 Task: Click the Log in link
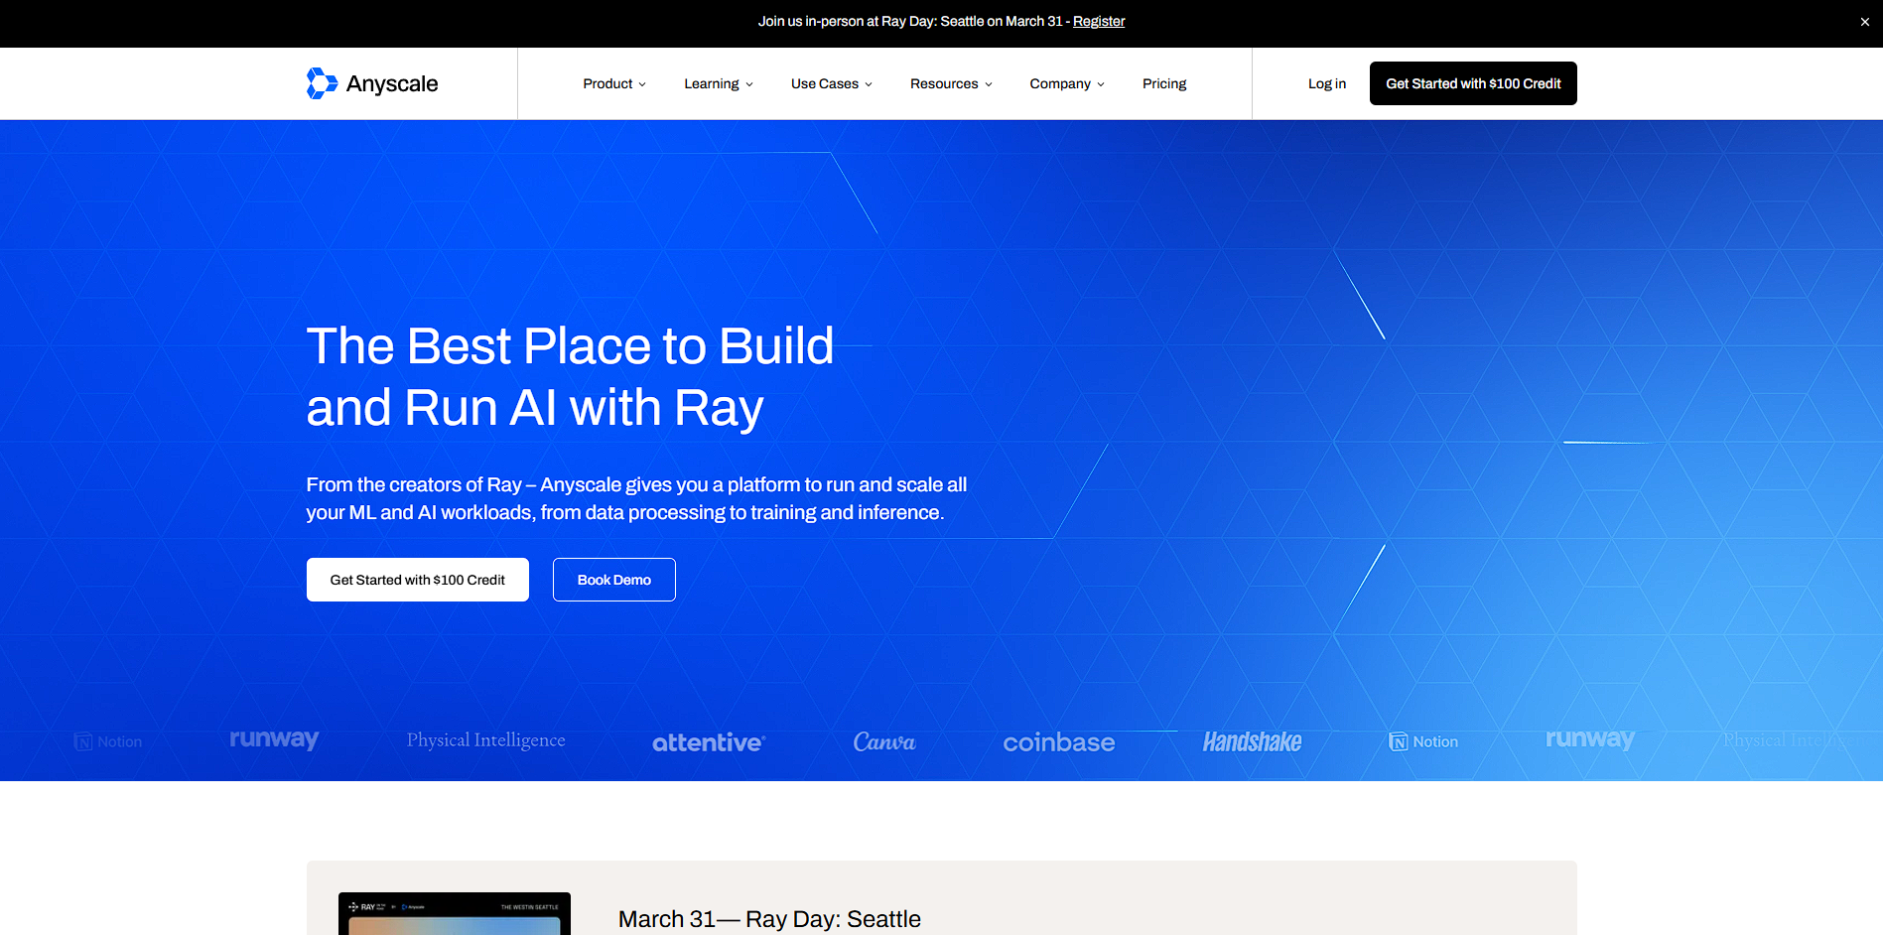click(1327, 83)
